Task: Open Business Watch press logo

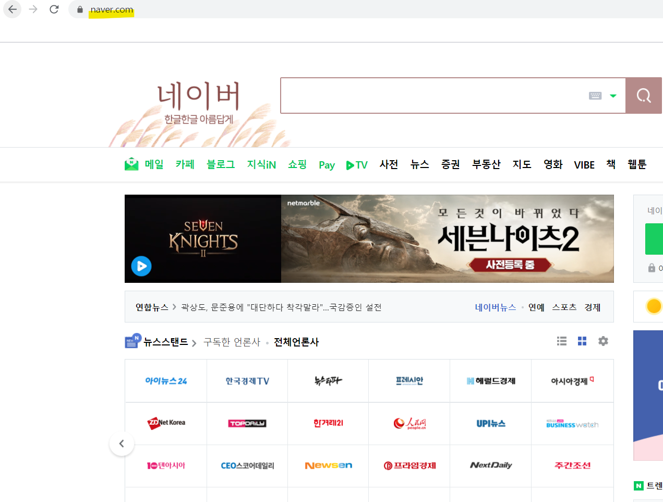Action: [572, 423]
